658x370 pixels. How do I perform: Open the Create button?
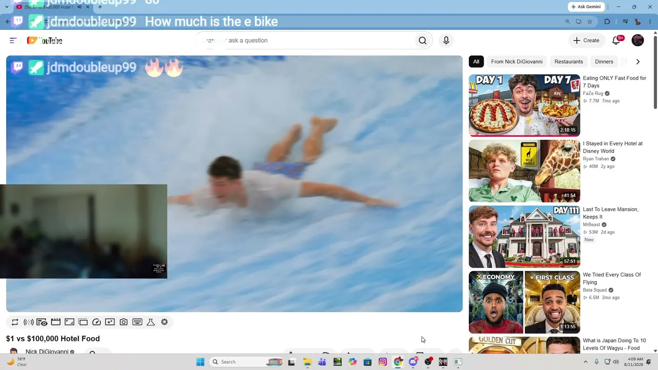coord(586,41)
